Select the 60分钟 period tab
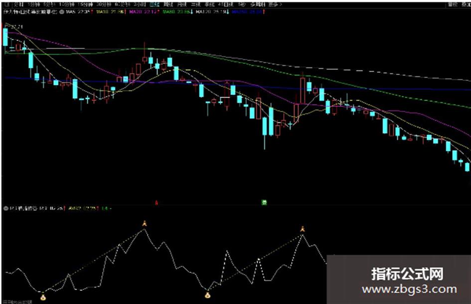Screen dimensions: 471x304 122,4
